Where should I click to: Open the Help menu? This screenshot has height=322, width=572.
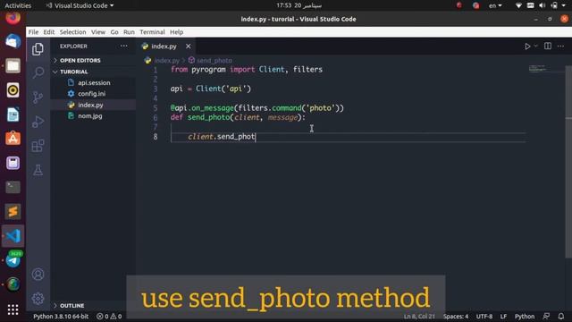(x=177, y=32)
